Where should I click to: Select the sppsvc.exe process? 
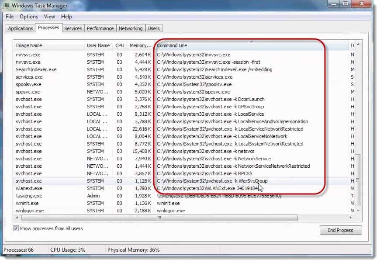coord(184,92)
